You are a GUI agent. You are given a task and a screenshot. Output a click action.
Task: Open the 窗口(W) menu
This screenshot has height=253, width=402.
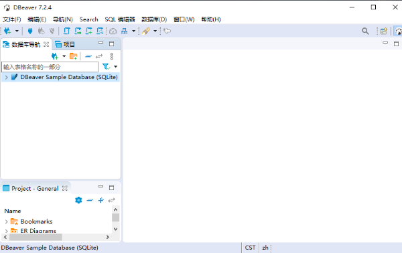click(184, 19)
